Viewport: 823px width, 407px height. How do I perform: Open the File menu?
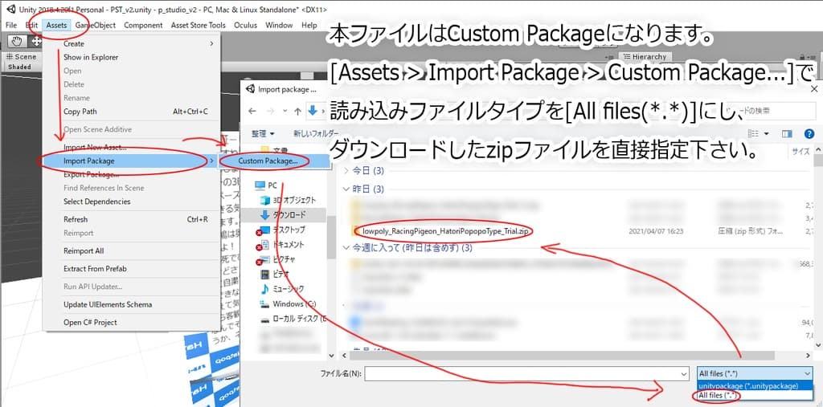click(11, 25)
